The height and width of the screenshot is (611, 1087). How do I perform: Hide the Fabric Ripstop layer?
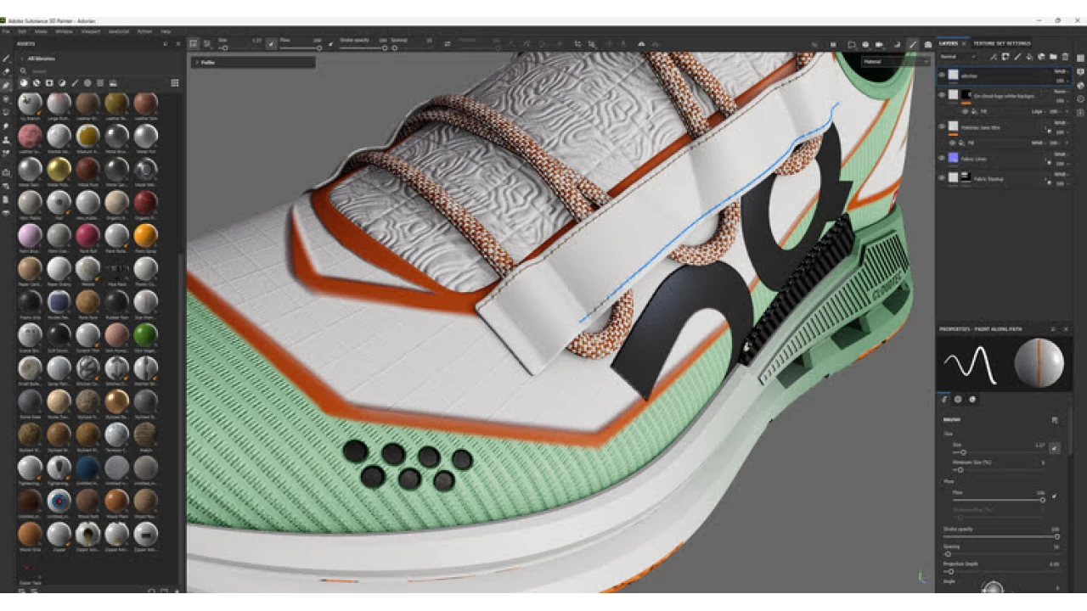click(x=941, y=178)
